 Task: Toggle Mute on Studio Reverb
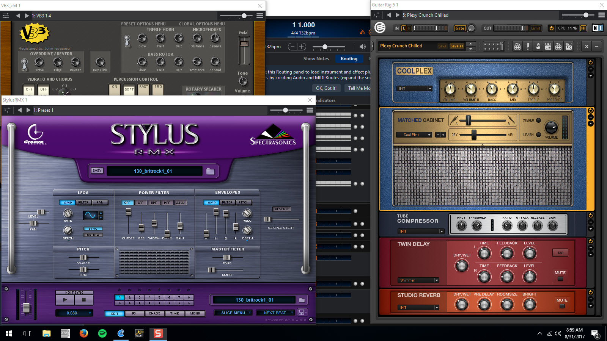[562, 306]
